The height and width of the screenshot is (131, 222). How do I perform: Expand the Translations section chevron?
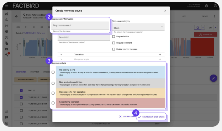click(x=61, y=55)
